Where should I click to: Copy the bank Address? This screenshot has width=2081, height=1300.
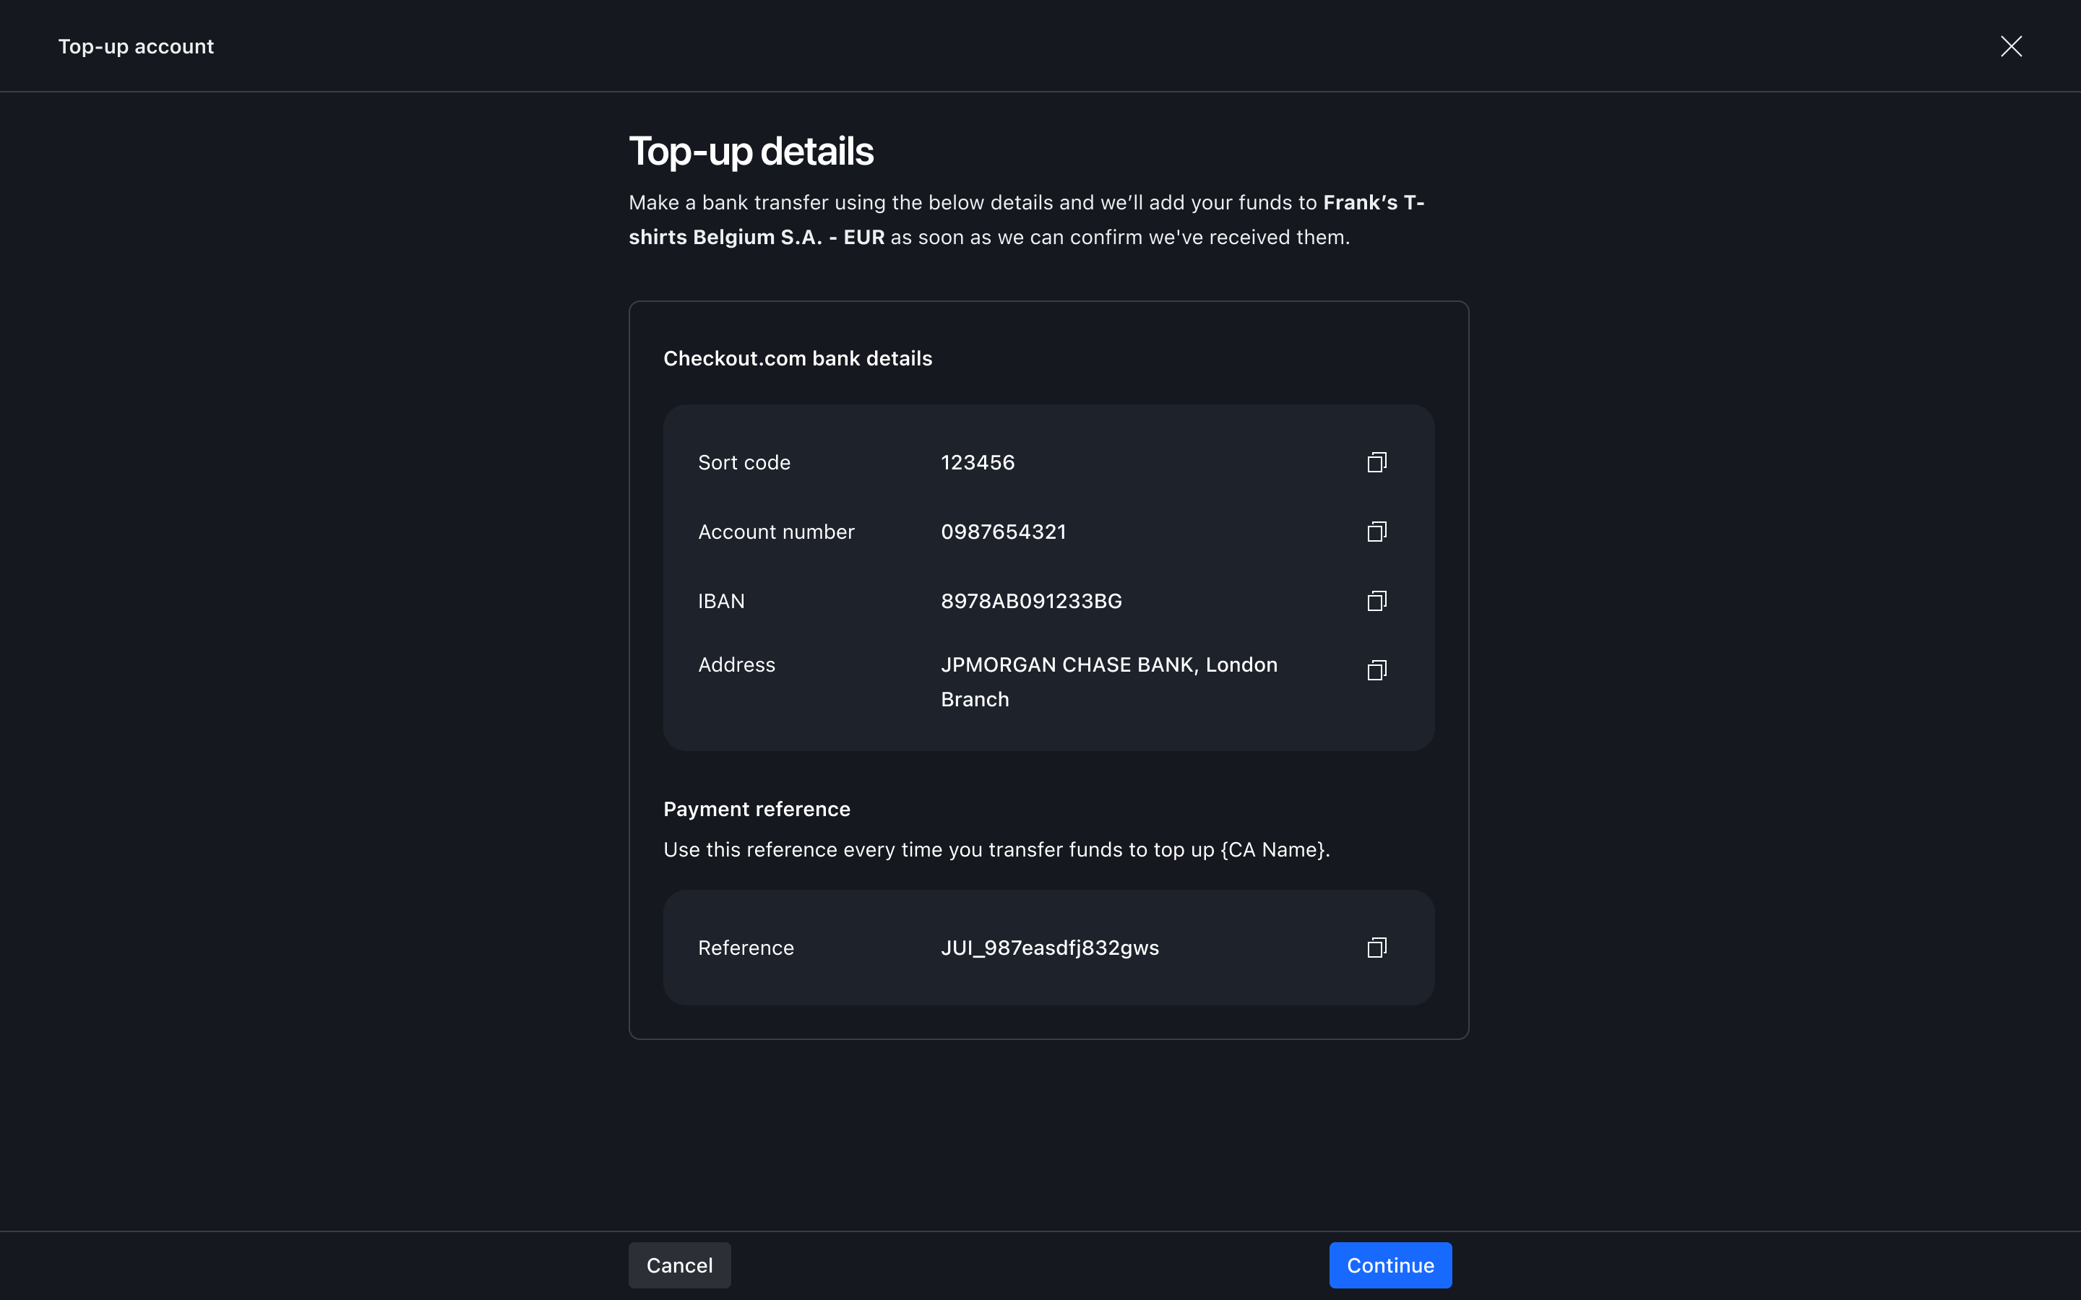tap(1376, 669)
